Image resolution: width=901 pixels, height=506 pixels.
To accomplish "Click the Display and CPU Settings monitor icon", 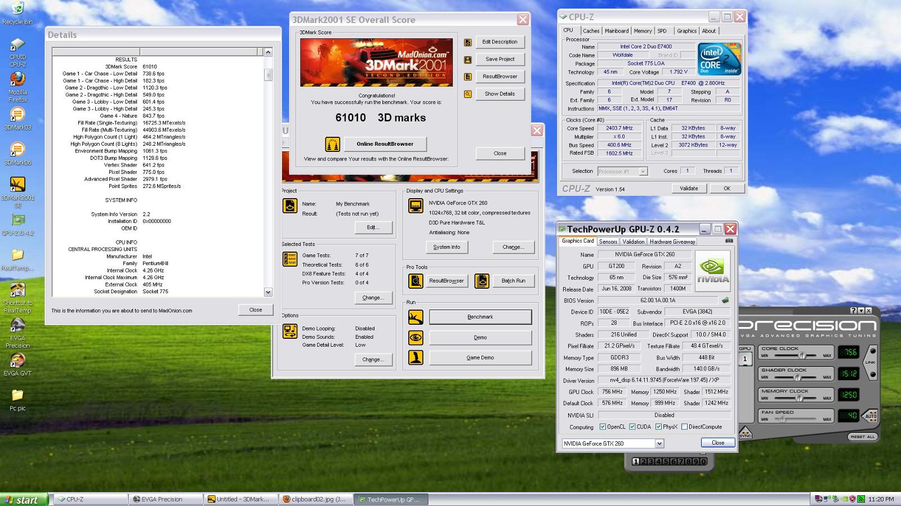I will pos(416,205).
